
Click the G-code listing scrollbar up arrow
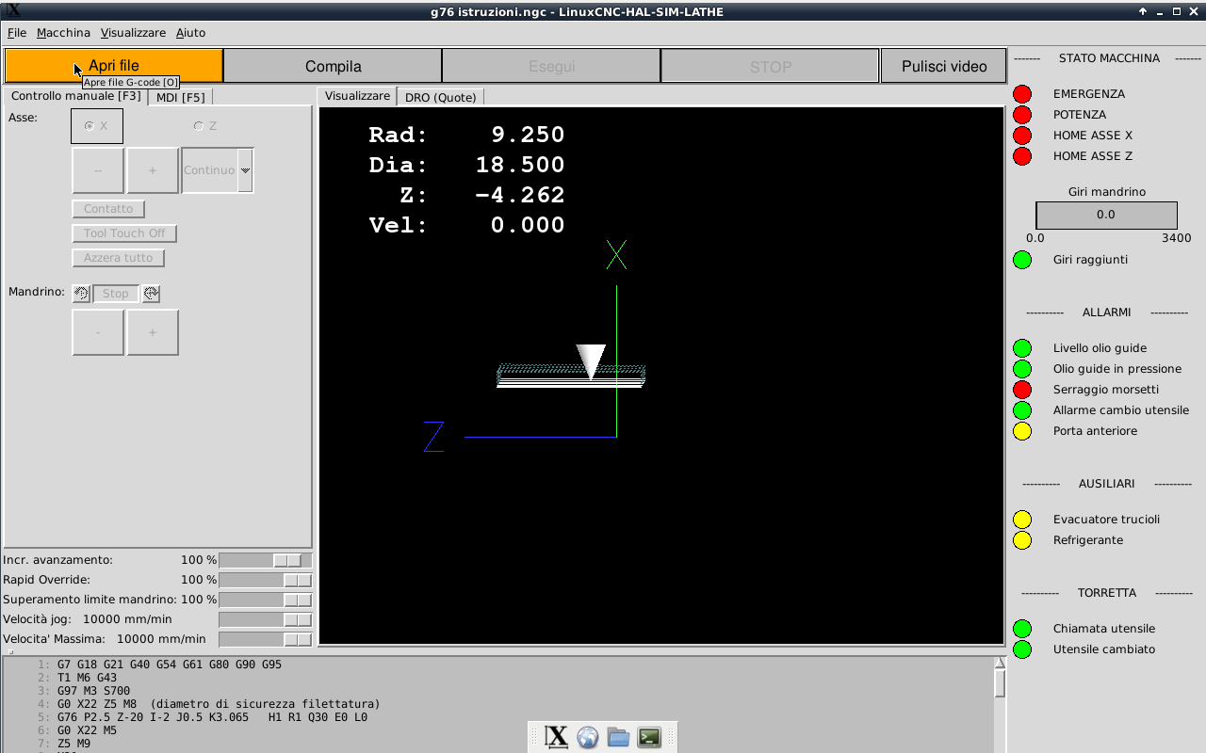pos(1000,664)
